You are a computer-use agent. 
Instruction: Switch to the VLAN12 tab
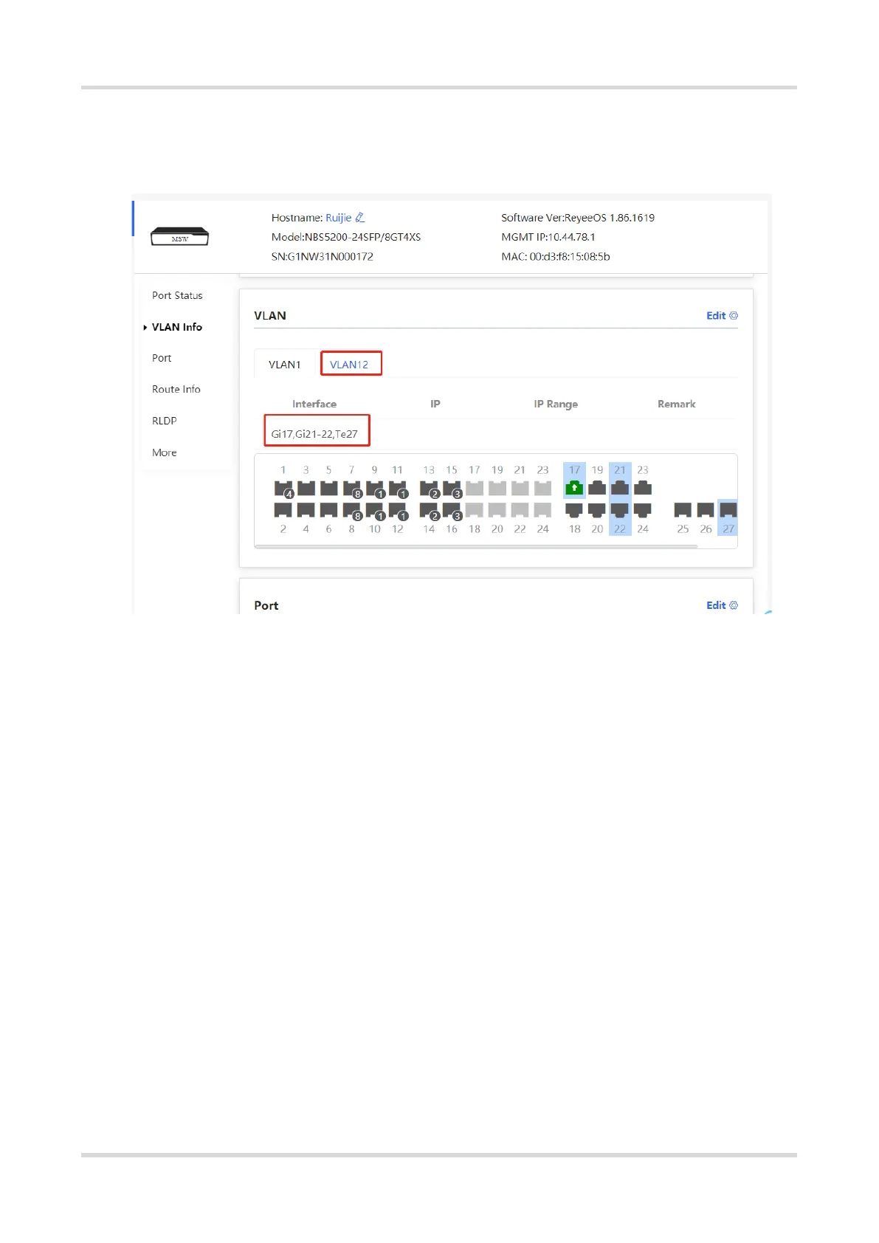tap(351, 364)
